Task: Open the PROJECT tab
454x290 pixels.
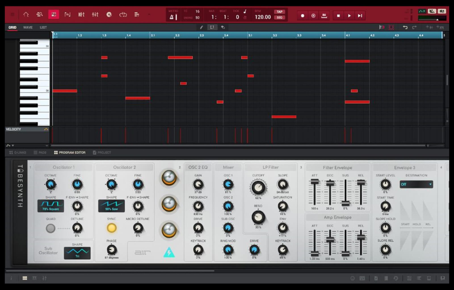Action: point(102,153)
